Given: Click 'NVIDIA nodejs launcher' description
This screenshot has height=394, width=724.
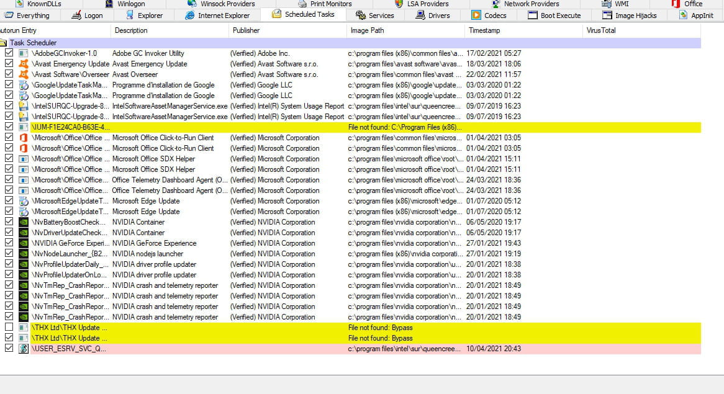Looking at the screenshot, I should point(148,254).
